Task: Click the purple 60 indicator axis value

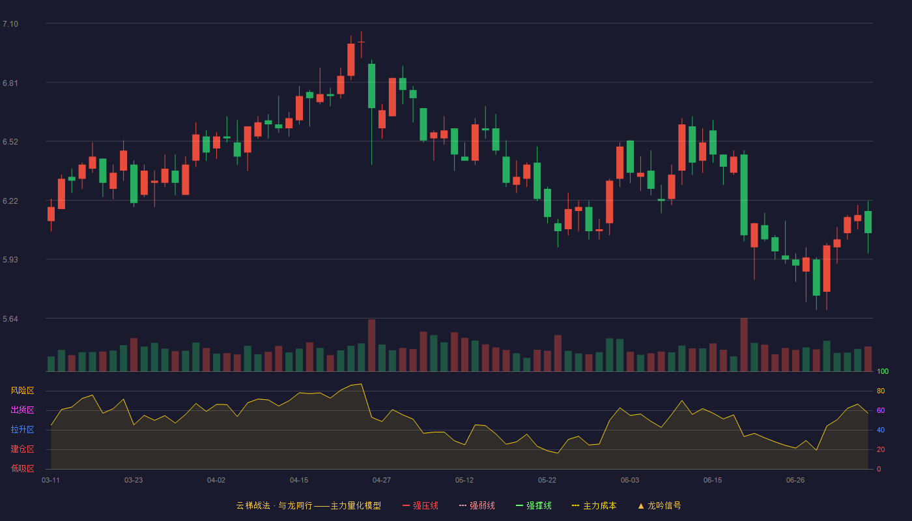Action: pos(881,410)
